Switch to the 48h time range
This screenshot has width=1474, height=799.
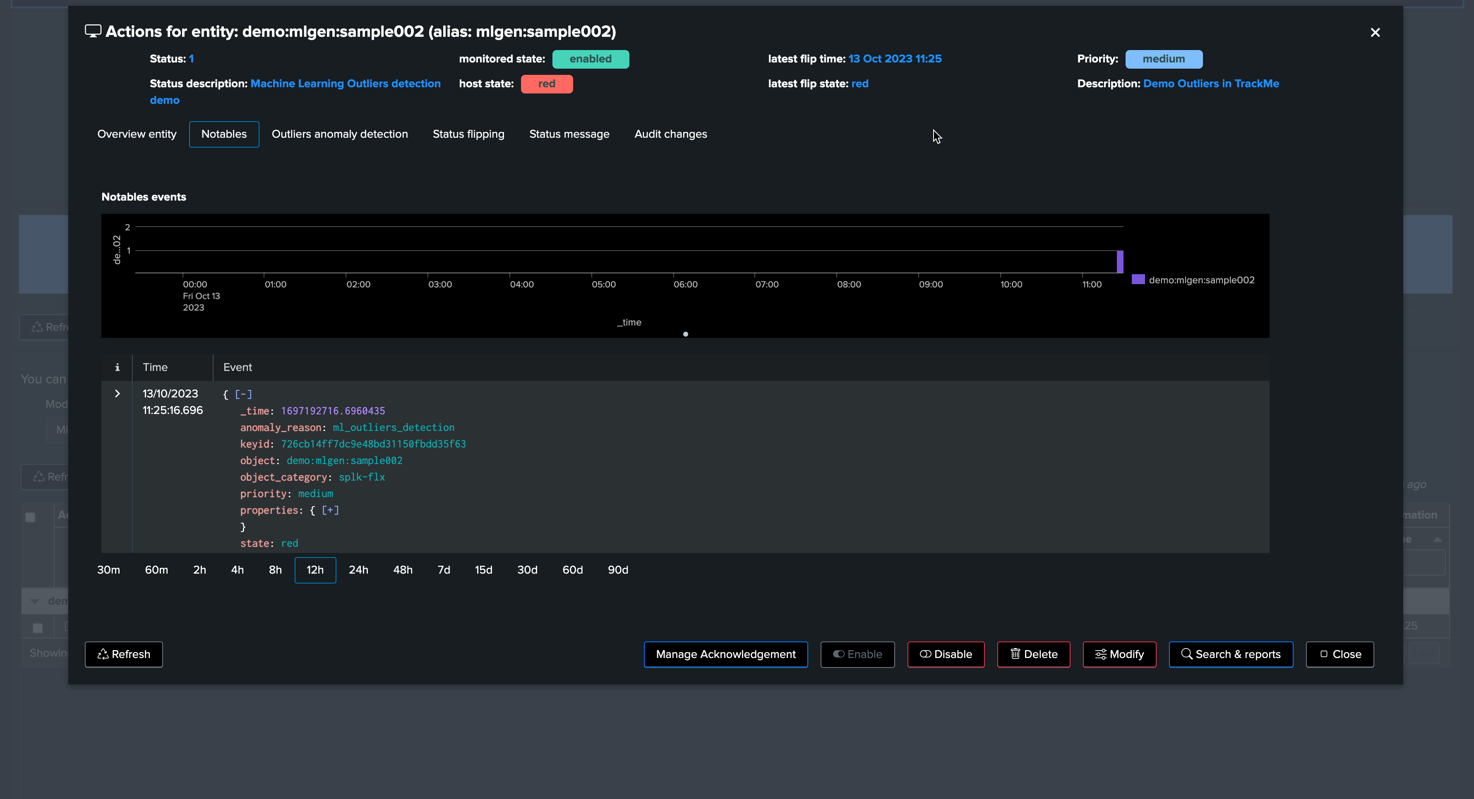pyautogui.click(x=403, y=569)
